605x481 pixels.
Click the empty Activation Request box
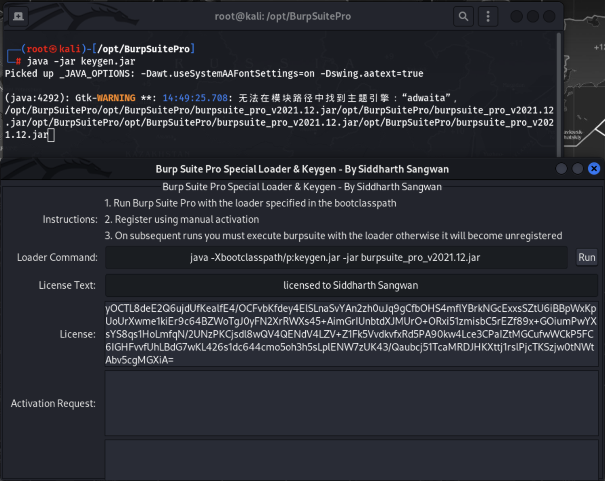click(x=351, y=403)
